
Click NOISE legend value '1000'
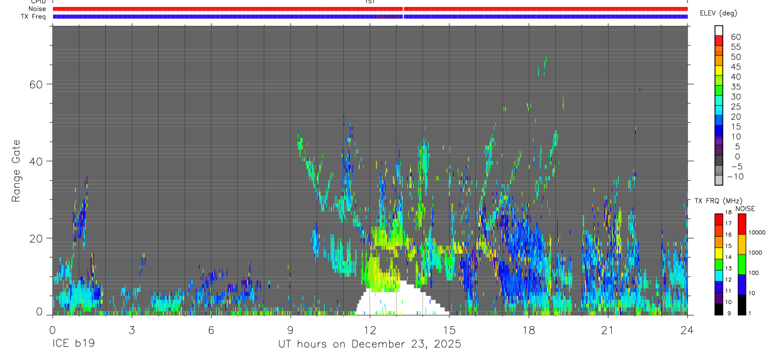click(x=757, y=252)
